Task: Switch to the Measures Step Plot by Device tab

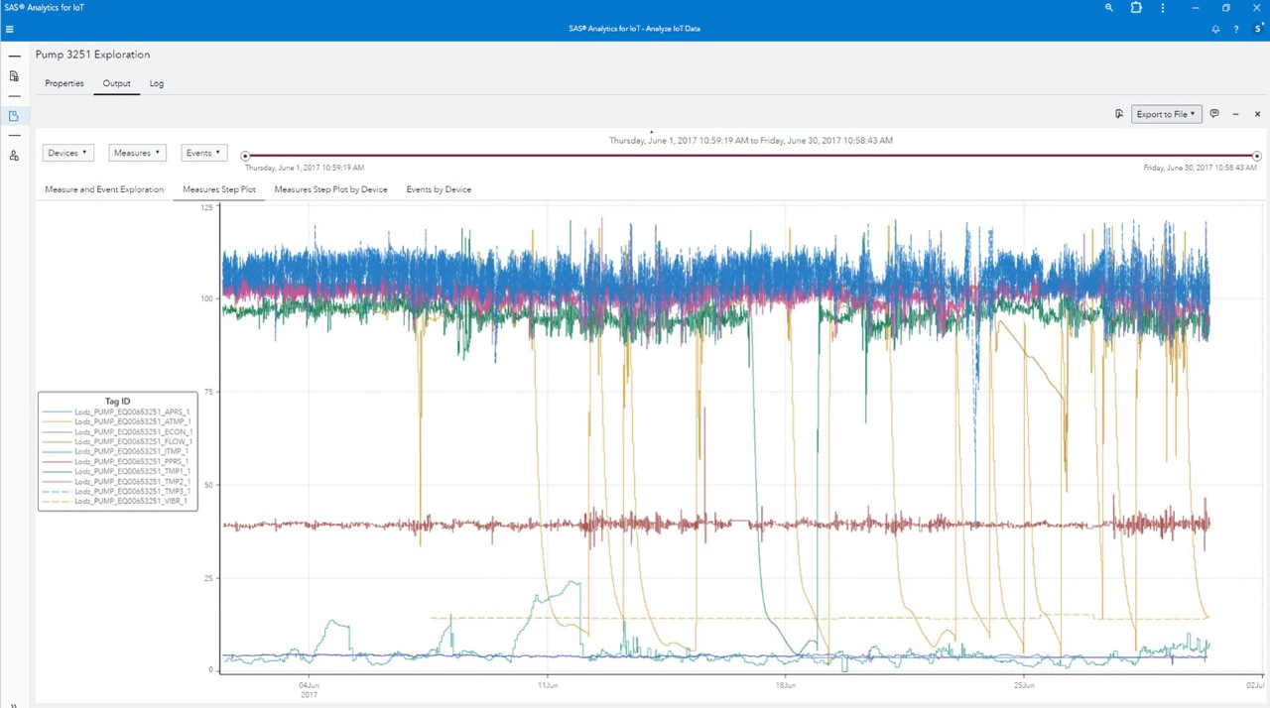Action: [x=330, y=189]
